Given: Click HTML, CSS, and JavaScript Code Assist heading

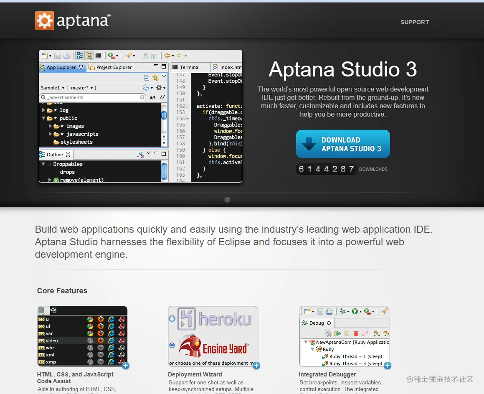Looking at the screenshot, I should pos(75,378).
